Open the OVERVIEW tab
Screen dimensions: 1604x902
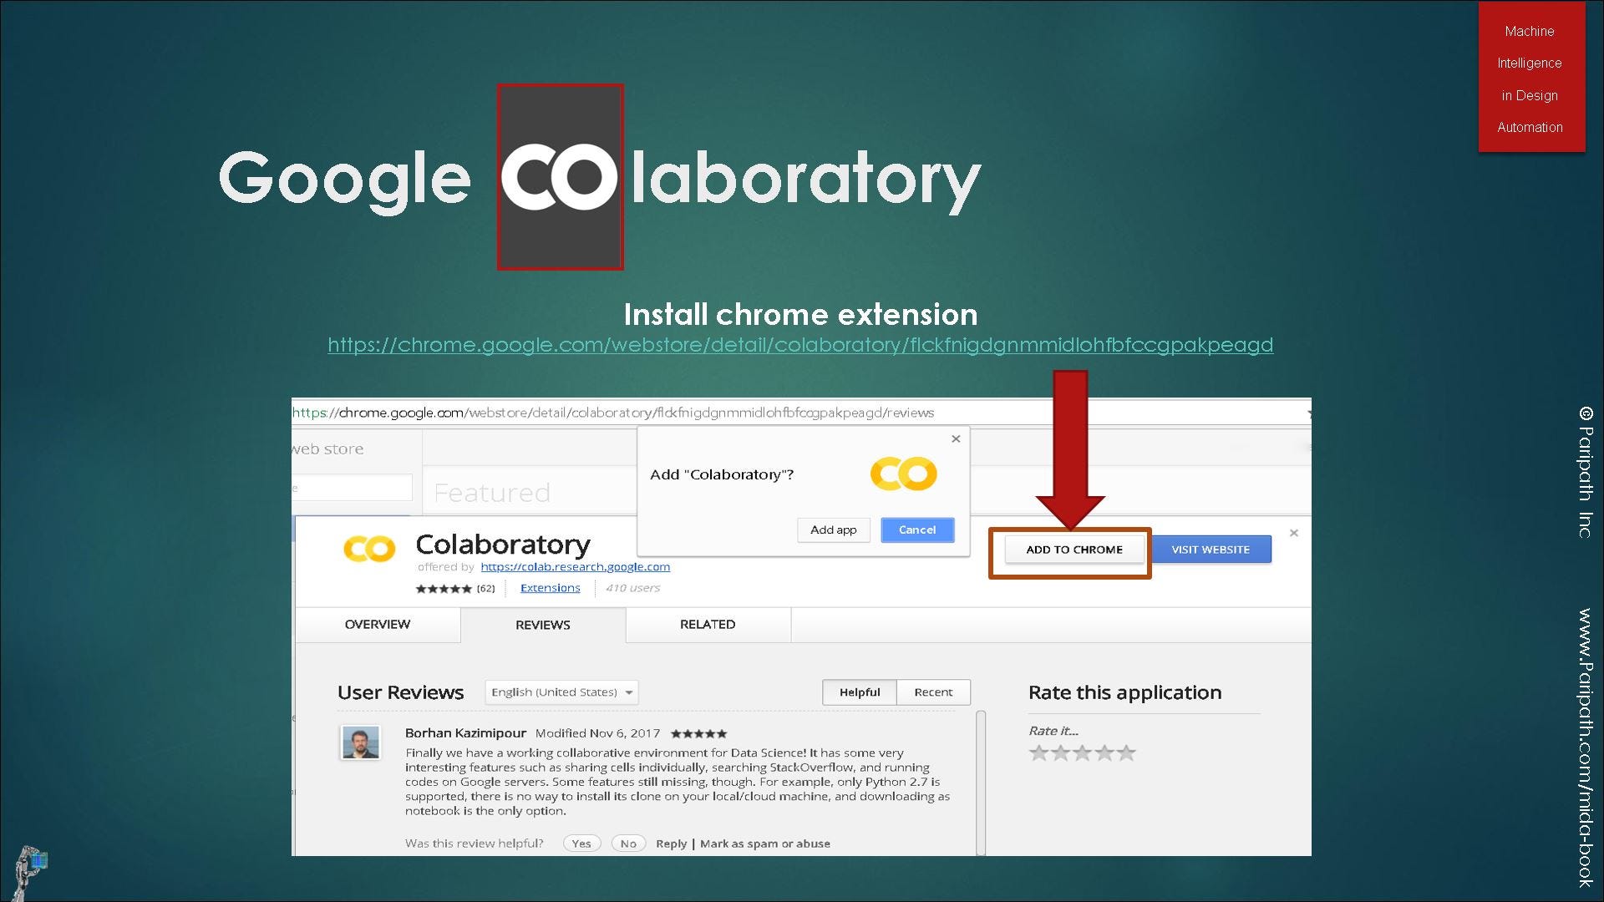click(x=377, y=624)
